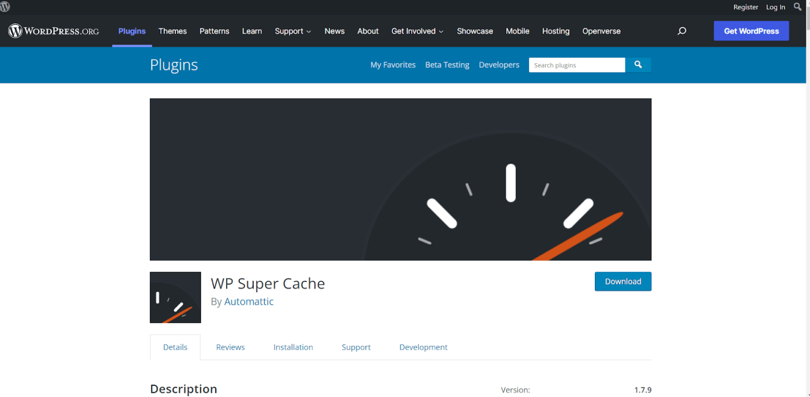Open the Learn nav item
This screenshot has height=397, width=810.
coord(252,31)
